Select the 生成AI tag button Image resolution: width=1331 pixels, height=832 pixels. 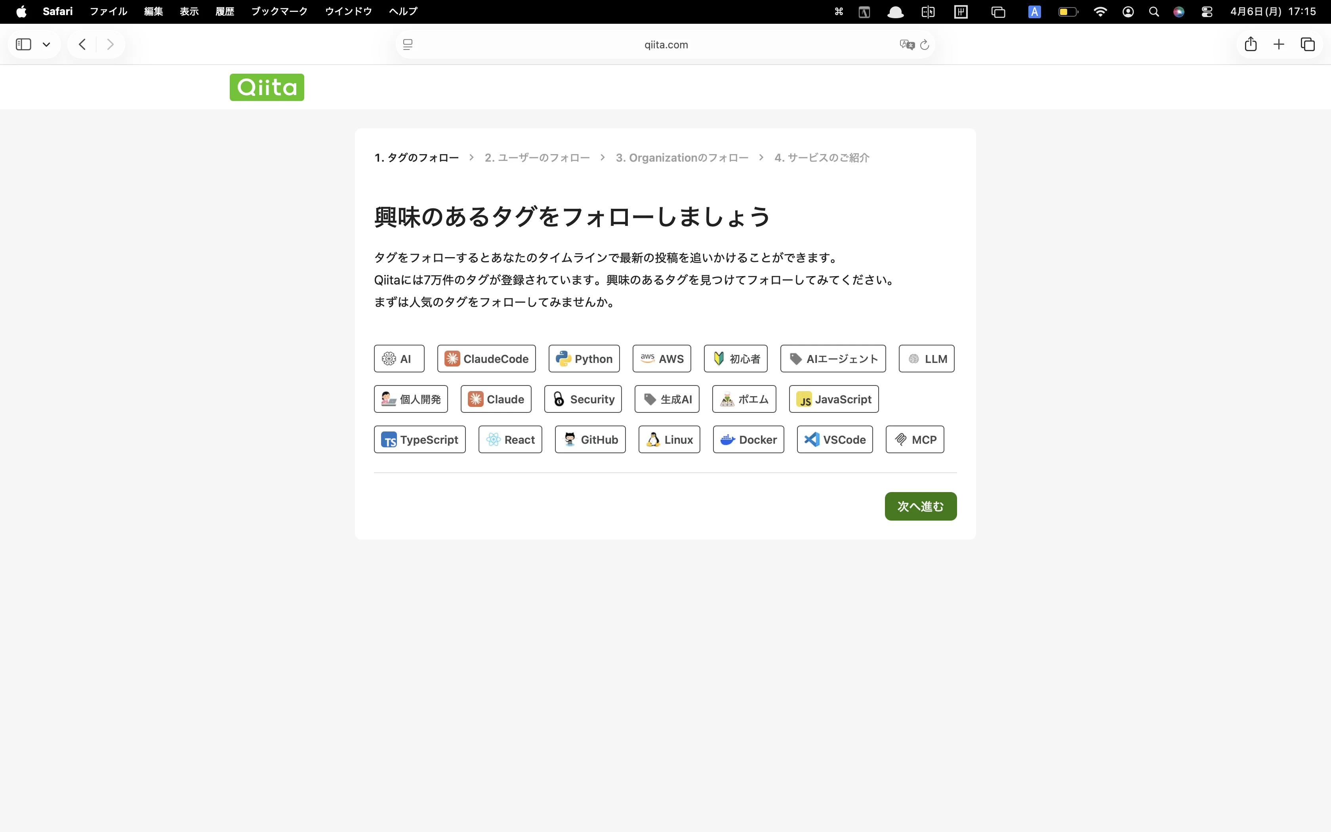(667, 399)
